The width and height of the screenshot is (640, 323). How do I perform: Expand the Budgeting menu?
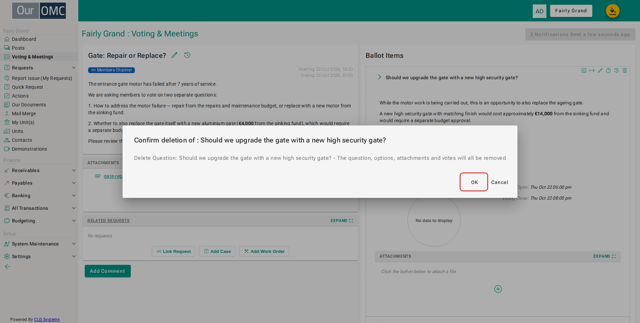point(39,221)
